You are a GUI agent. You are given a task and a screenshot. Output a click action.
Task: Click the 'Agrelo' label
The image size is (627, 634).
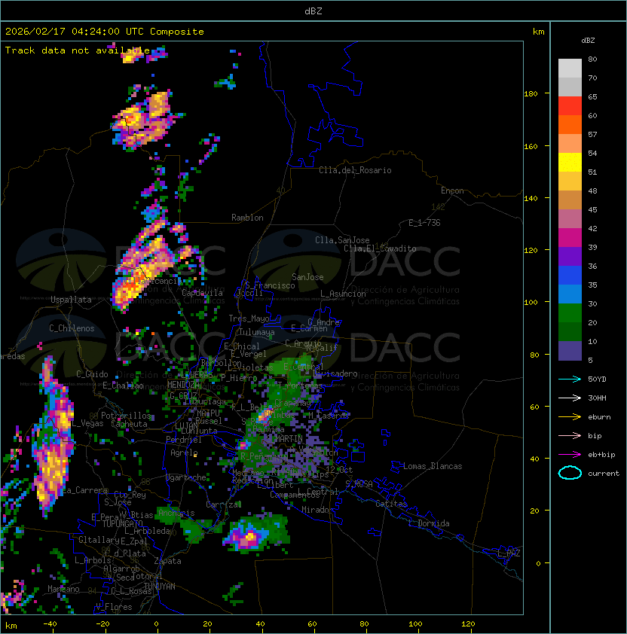coord(184,453)
